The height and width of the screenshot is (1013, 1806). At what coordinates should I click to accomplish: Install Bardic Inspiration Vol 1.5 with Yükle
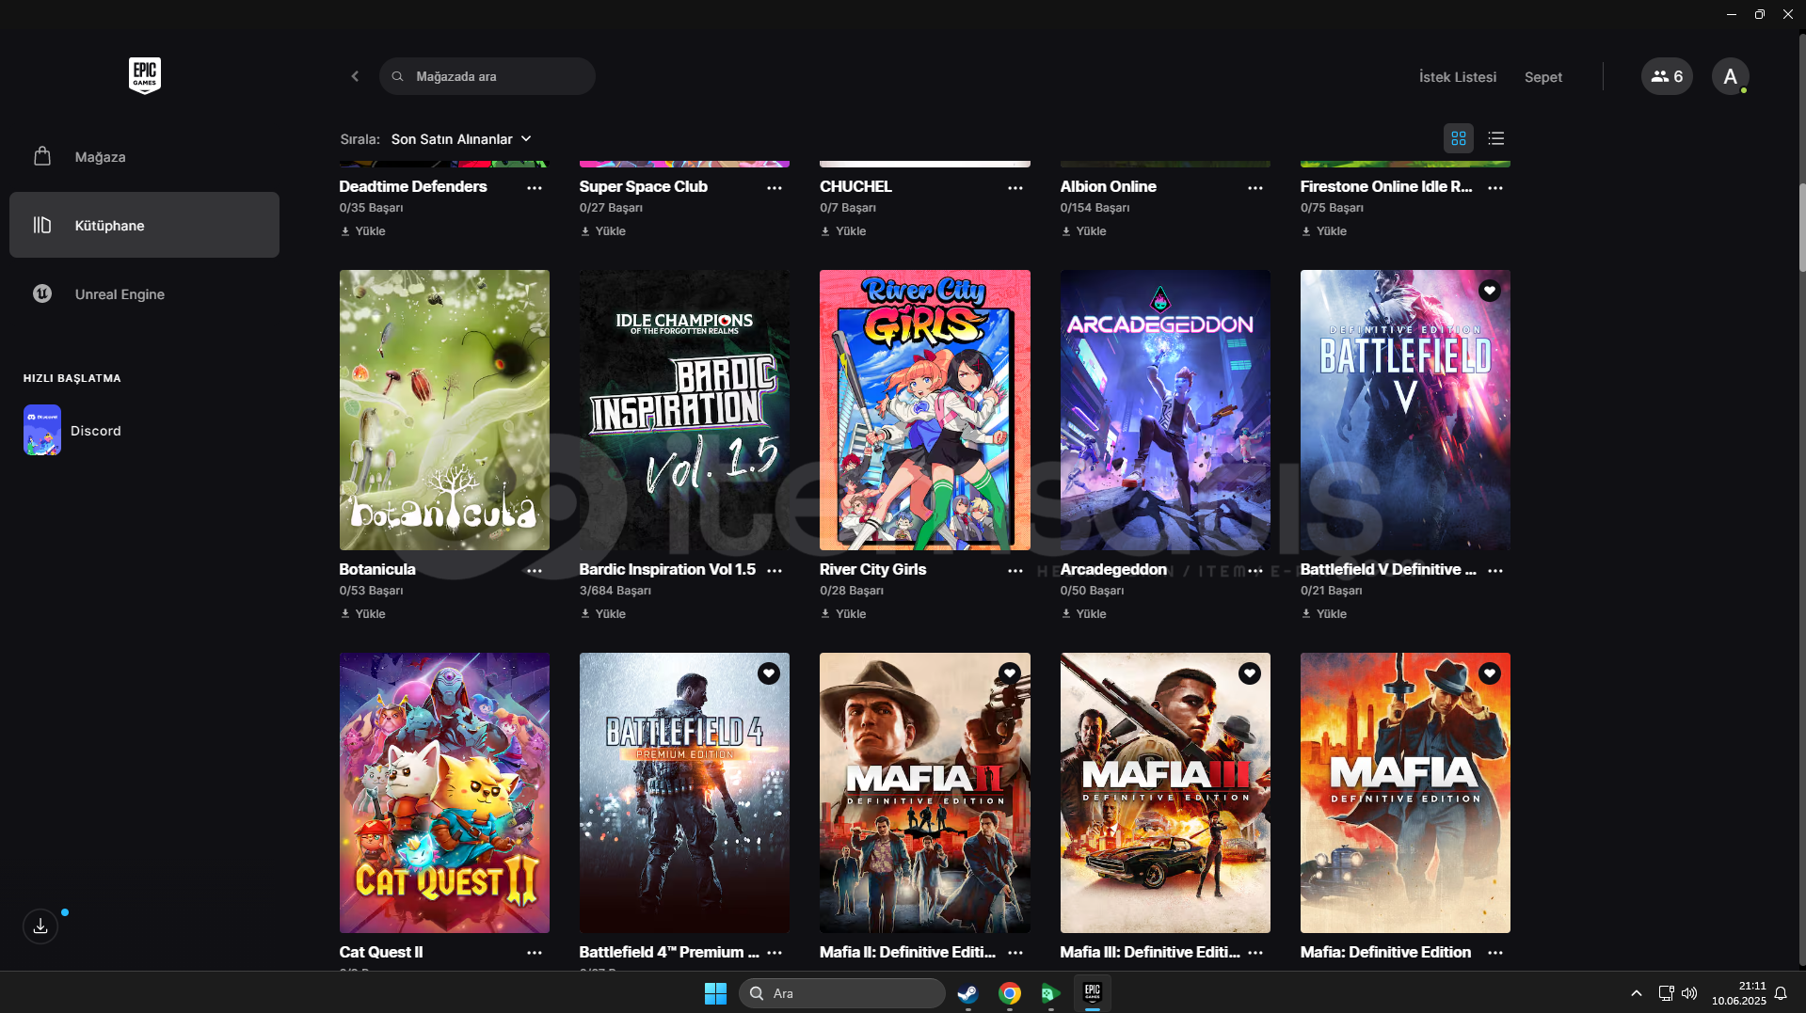603,614
